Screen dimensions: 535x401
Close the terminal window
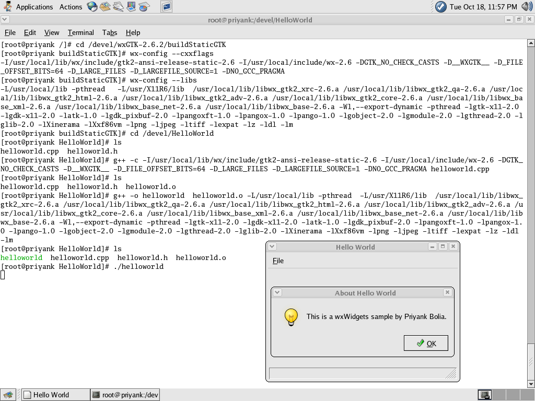click(530, 19)
